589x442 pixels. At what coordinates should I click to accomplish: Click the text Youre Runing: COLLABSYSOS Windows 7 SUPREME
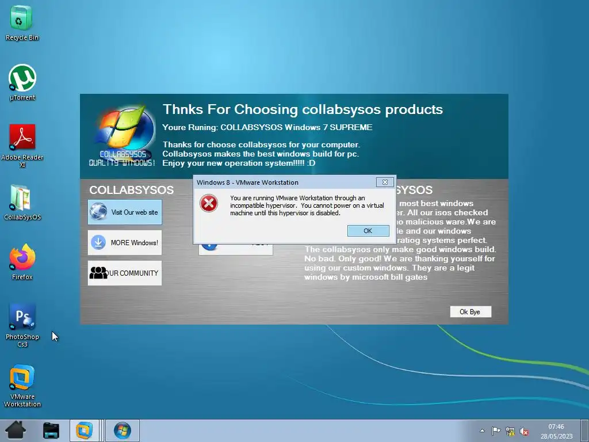coord(267,127)
